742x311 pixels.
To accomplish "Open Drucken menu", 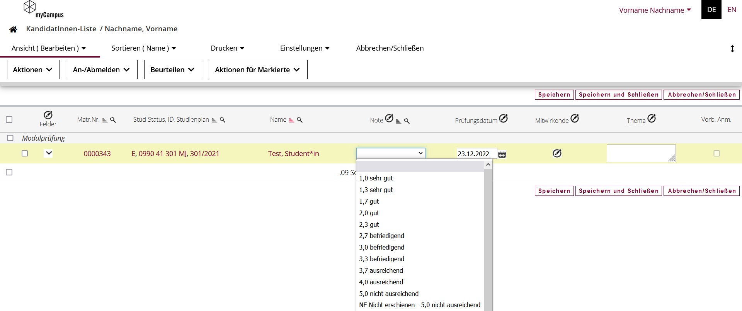I will click(x=228, y=48).
